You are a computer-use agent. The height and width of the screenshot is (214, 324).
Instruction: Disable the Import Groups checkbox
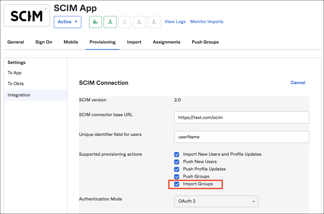pyautogui.click(x=177, y=184)
